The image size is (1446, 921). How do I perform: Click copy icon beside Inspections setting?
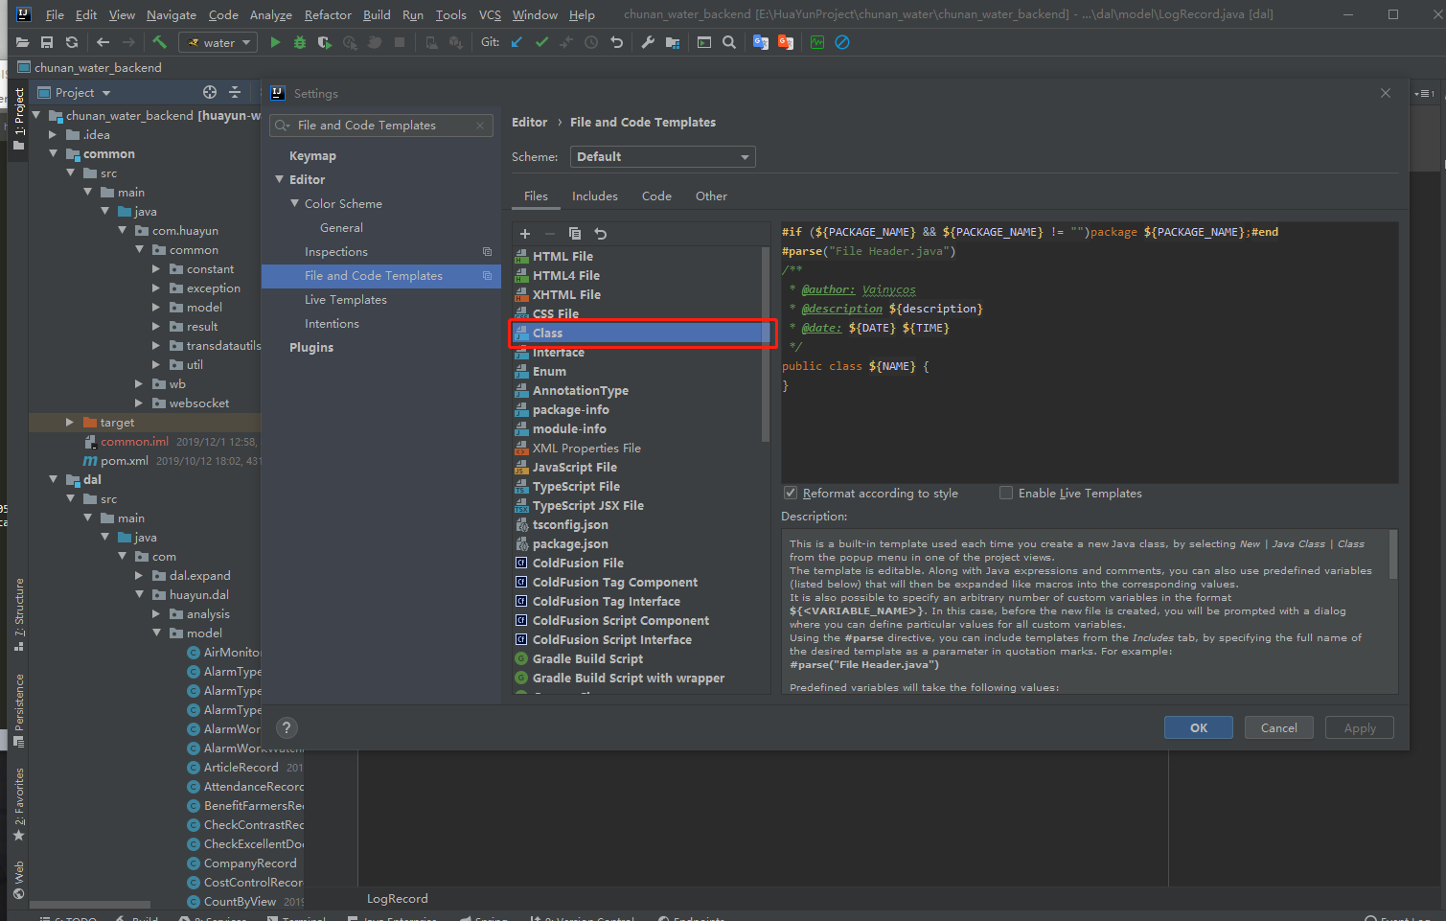[x=487, y=252]
